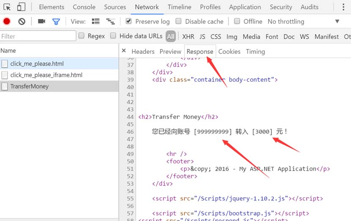
Task: Show the Cookies detail tab
Action: (229, 52)
